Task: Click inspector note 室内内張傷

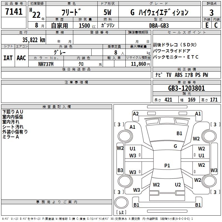Action: tap(12, 117)
